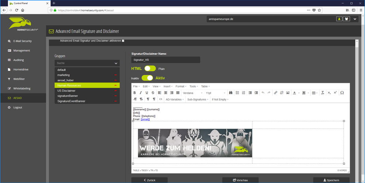The image size is (365, 183).
Task: Open text color picker arrow
Action: pos(299,93)
